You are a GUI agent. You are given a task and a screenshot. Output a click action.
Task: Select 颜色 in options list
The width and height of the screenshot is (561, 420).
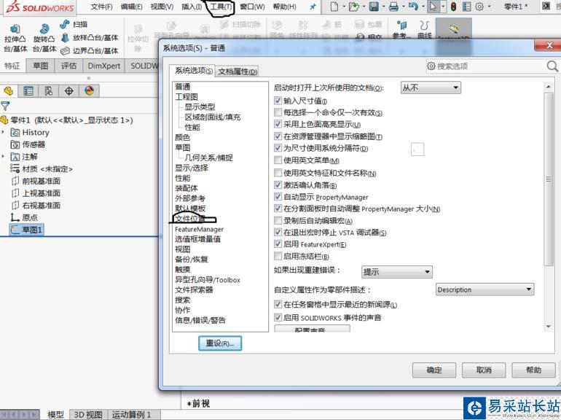pyautogui.click(x=182, y=138)
